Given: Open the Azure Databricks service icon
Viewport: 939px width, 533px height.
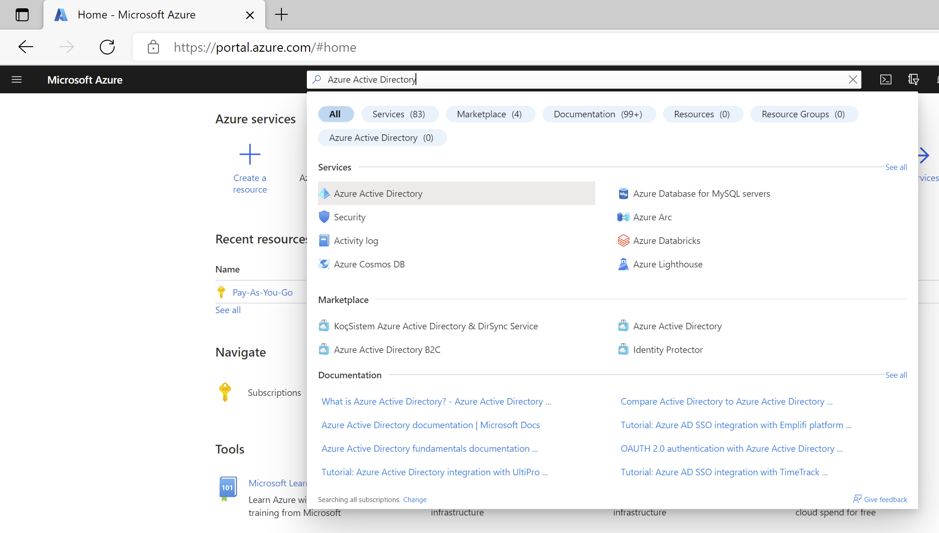Looking at the screenshot, I should click(x=623, y=241).
